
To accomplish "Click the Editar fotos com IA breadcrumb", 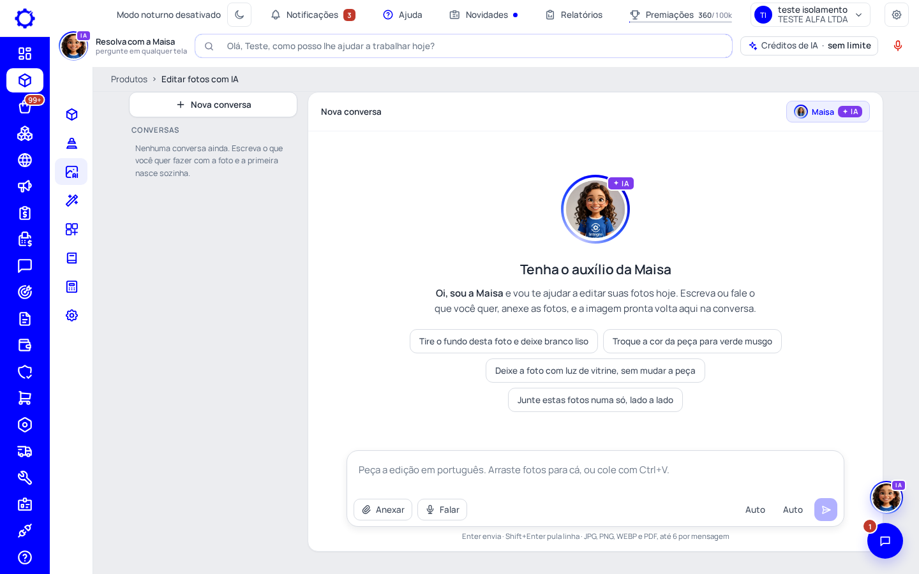I will tap(200, 79).
